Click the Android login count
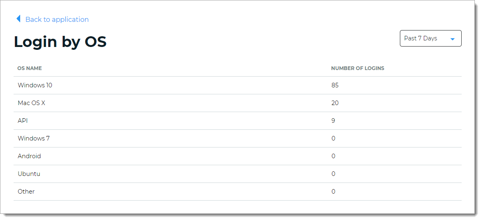 click(x=333, y=156)
